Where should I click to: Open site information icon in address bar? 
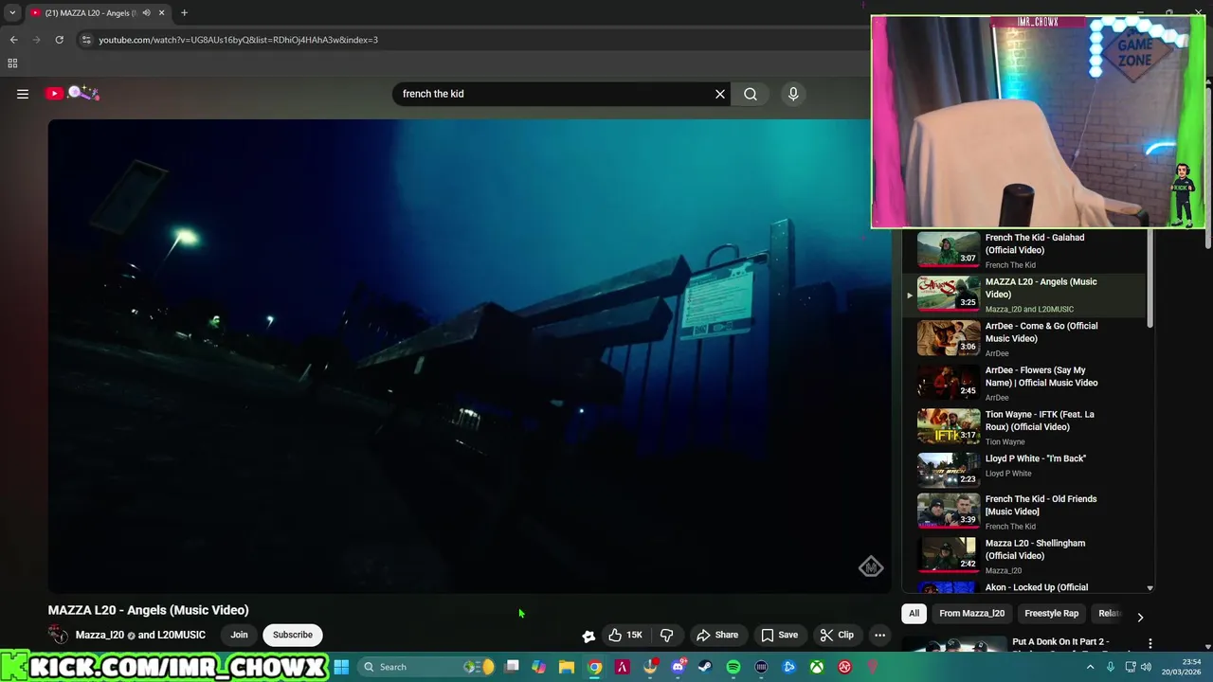(86, 40)
